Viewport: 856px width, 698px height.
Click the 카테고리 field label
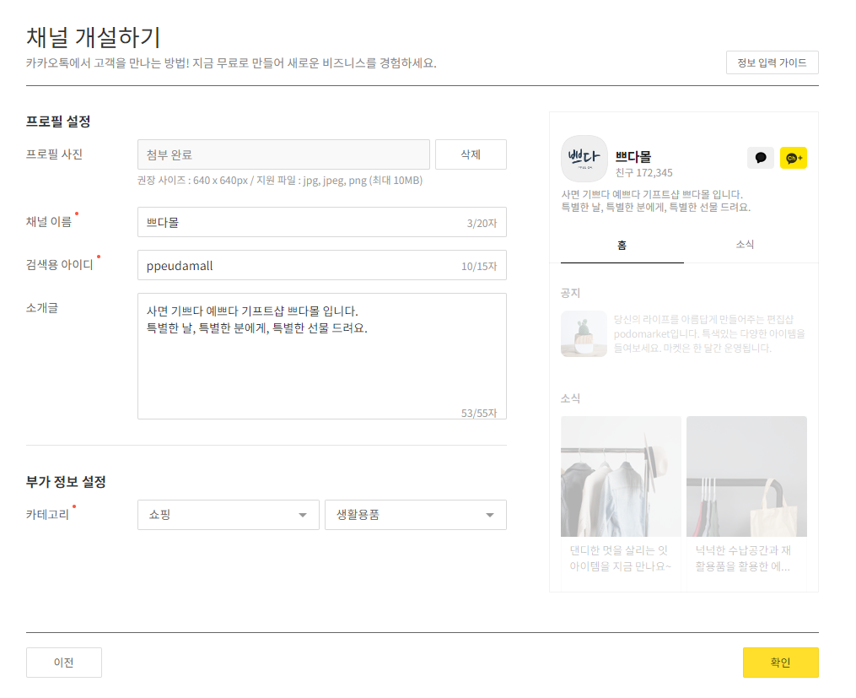click(x=47, y=515)
